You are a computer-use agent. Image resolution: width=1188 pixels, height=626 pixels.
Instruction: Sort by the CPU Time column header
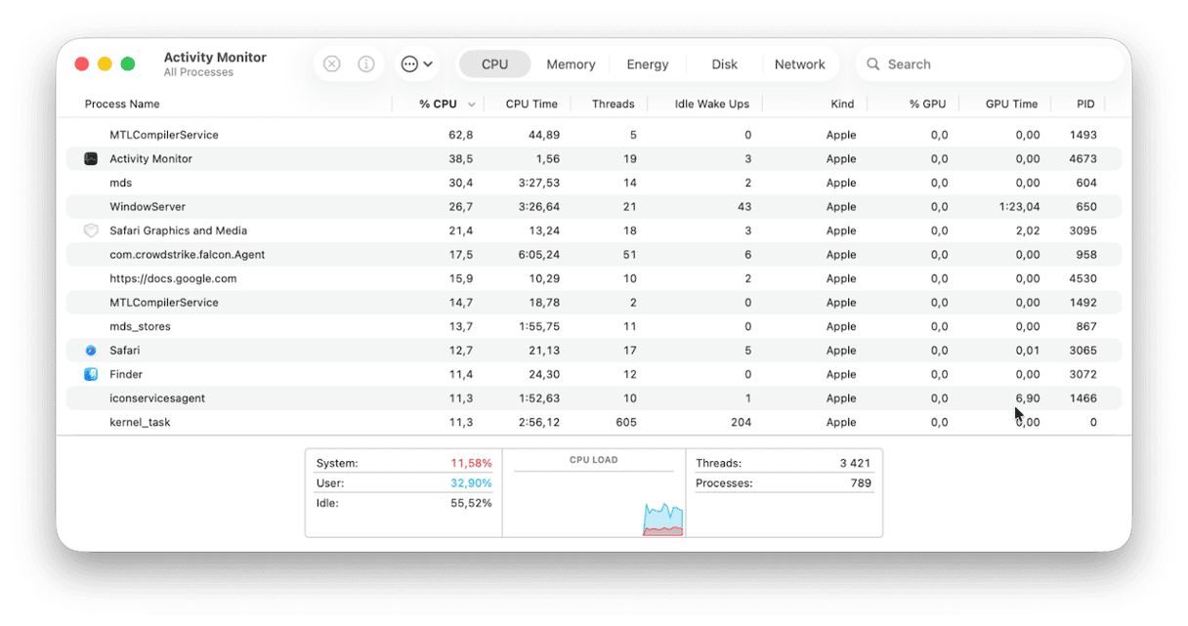pyautogui.click(x=531, y=104)
